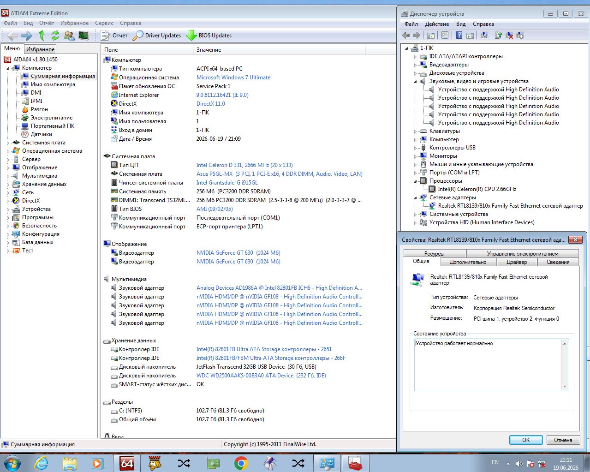This screenshot has height=472, width=590.
Task: Collapse Сетевые адаптеры in Device Manager
Action: (415, 198)
